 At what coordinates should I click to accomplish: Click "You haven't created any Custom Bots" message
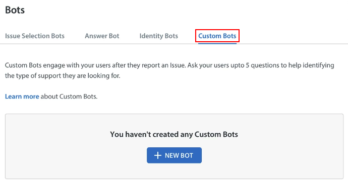174,134
